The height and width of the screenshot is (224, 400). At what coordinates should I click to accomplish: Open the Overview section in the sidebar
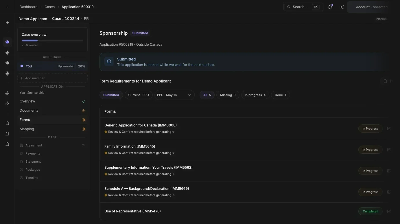point(52,101)
